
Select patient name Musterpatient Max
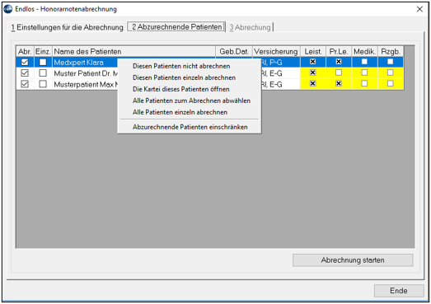[86, 84]
